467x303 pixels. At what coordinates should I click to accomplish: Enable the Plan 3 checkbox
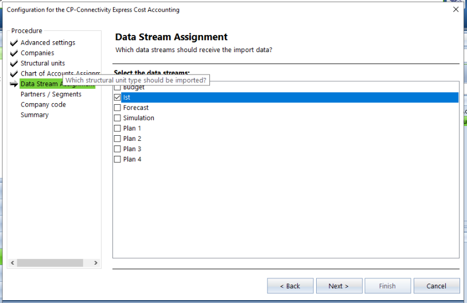pyautogui.click(x=118, y=149)
